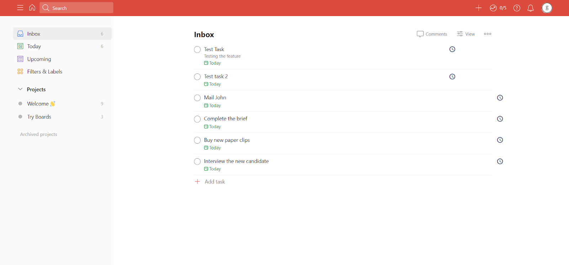The width and height of the screenshot is (569, 265).
Task: Open the Try Boards project
Action: 63,117
